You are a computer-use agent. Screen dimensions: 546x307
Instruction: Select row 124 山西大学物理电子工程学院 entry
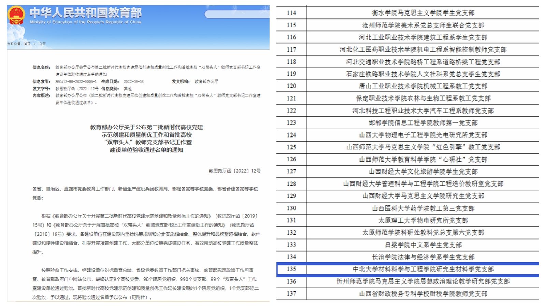[x=423, y=135]
